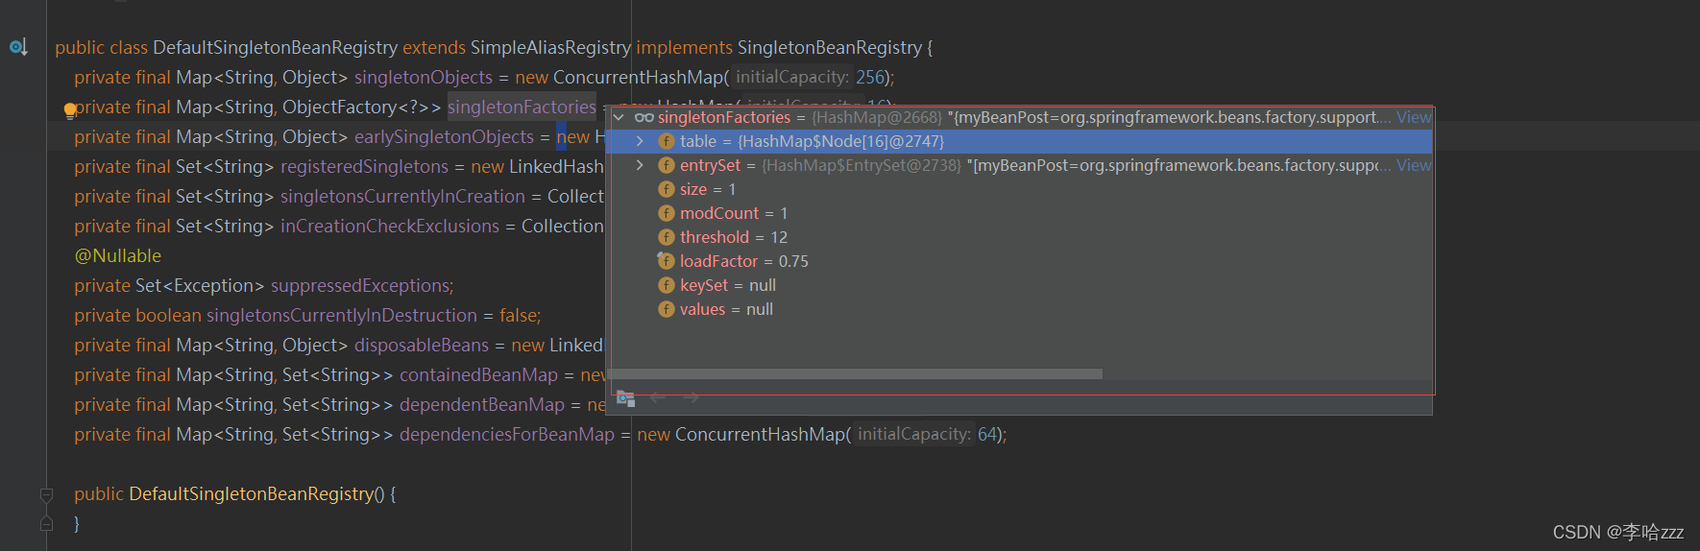Click the field icon next to keySet
Screen dimensions: 1700x551
click(667, 285)
